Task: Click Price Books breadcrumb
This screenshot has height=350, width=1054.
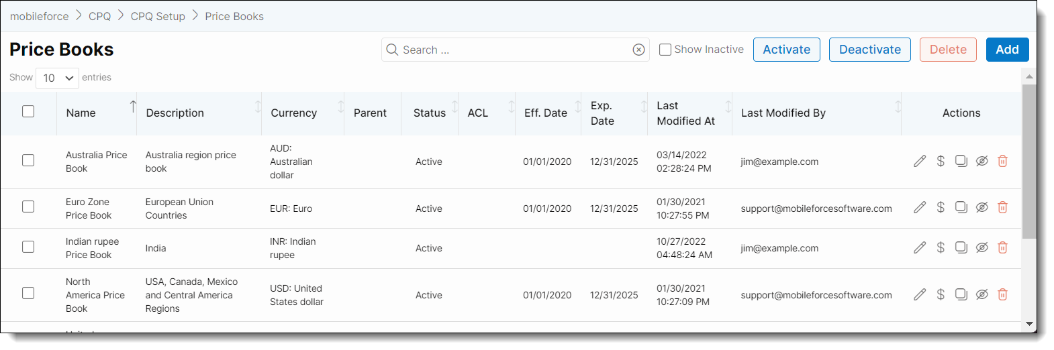Action: [x=234, y=16]
